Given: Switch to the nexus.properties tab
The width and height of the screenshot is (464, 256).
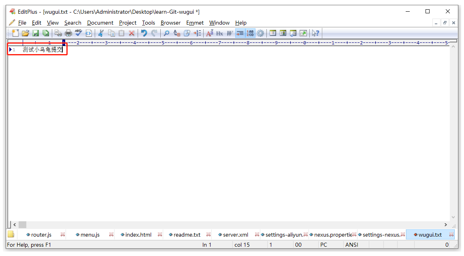Looking at the screenshot, I should coord(332,235).
